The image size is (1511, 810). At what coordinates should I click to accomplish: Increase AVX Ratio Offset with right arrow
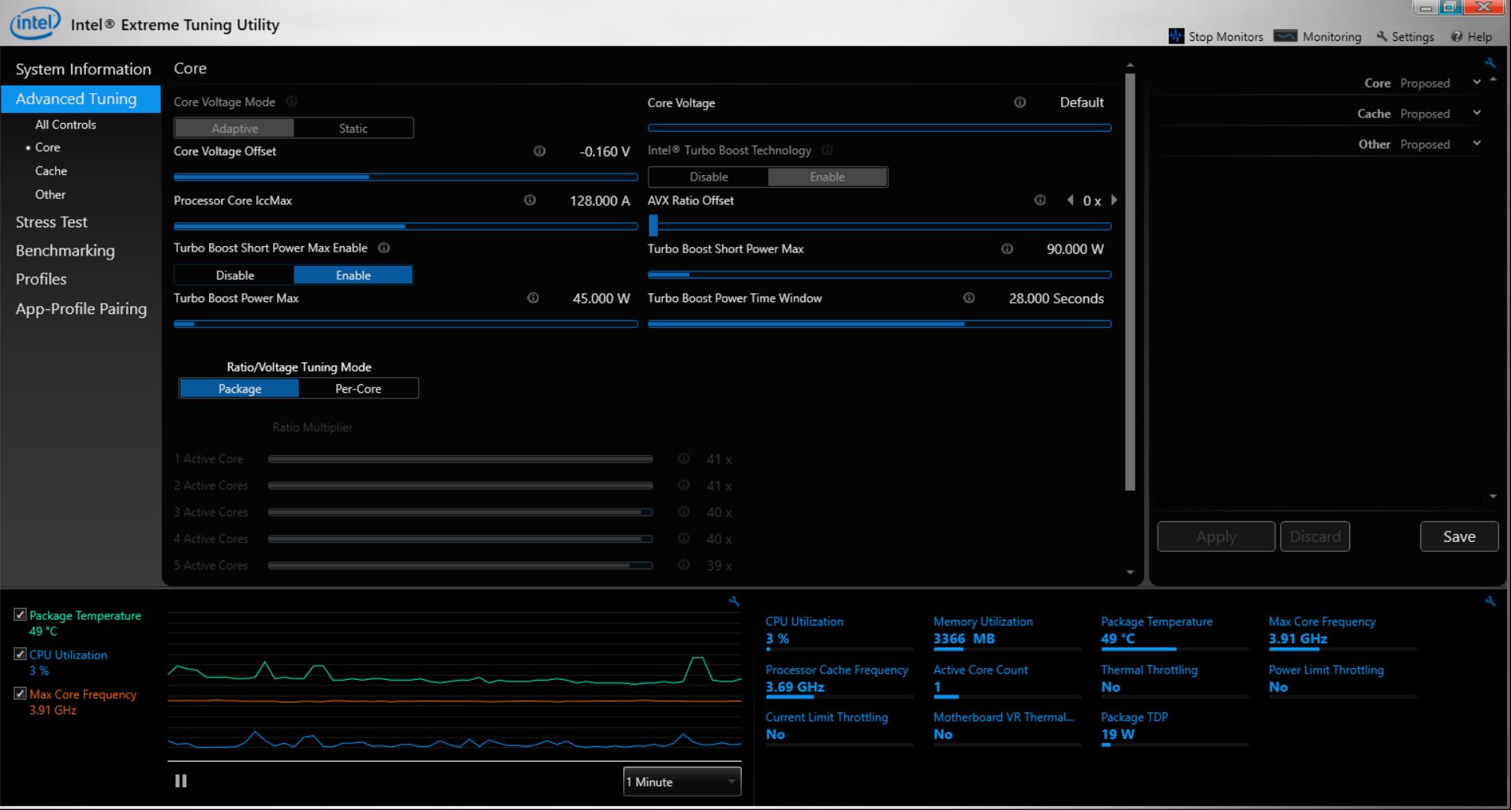click(x=1114, y=200)
